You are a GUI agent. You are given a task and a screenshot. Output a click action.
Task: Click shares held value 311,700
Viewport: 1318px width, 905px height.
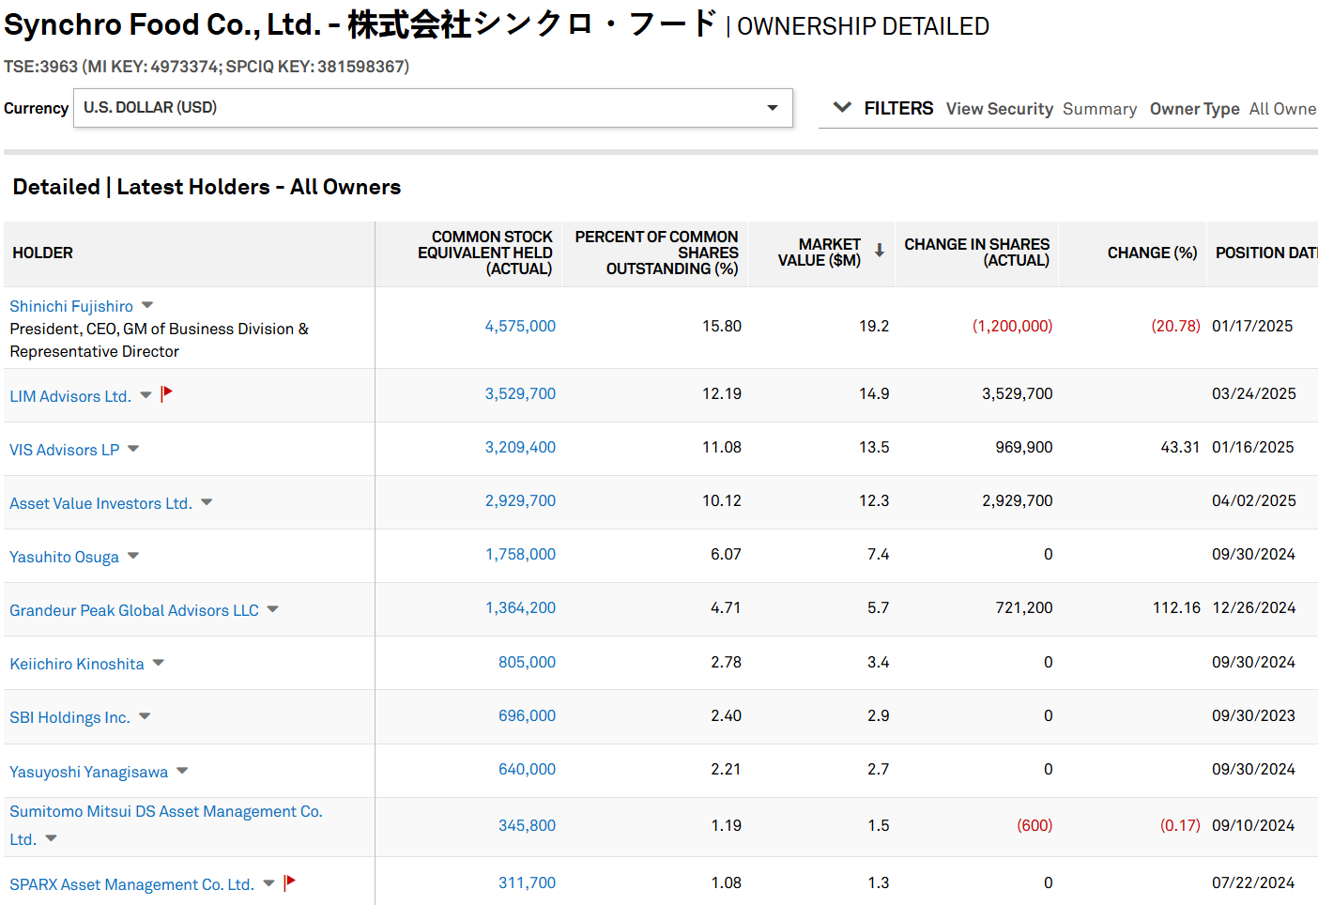tap(527, 882)
